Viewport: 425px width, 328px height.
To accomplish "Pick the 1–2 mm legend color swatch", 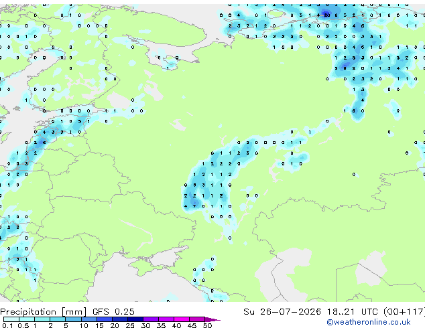I will (42, 319).
